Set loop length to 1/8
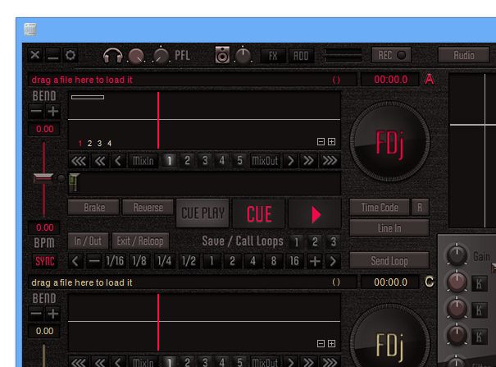The height and width of the screenshot is (367, 496). click(139, 261)
